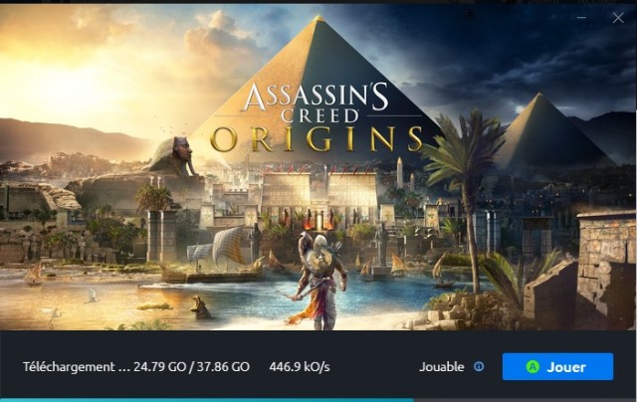The height and width of the screenshot is (402, 637).
Task: Click the unfilled gray part of progress bar
Action: [x=525, y=400]
